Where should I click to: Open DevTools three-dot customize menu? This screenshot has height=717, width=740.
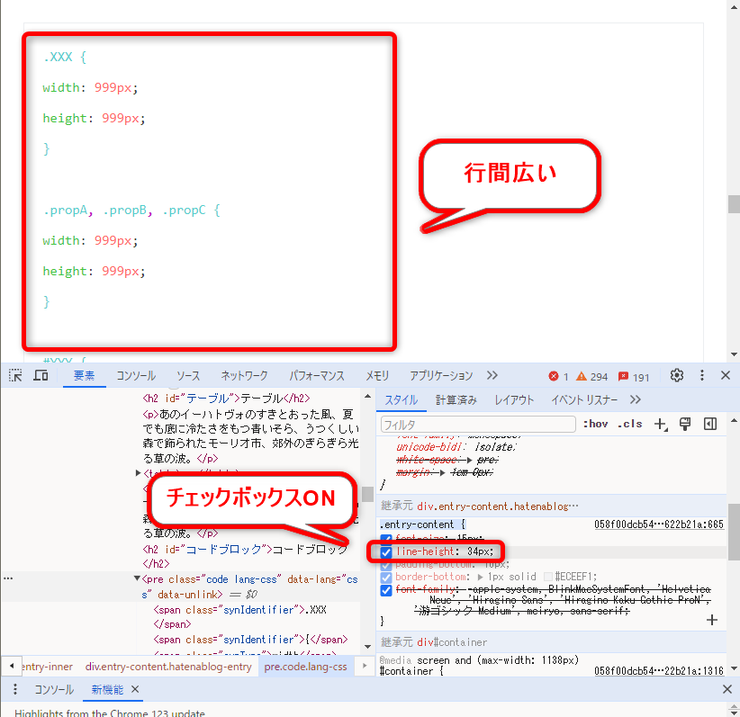pos(702,375)
